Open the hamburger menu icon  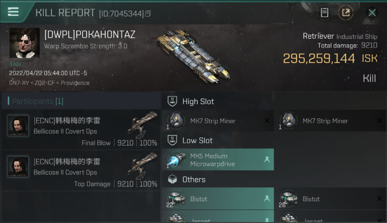(x=13, y=12)
